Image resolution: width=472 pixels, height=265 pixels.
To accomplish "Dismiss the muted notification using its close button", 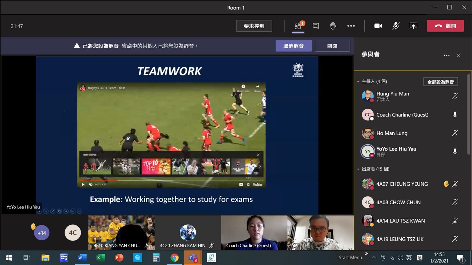I will (x=332, y=46).
